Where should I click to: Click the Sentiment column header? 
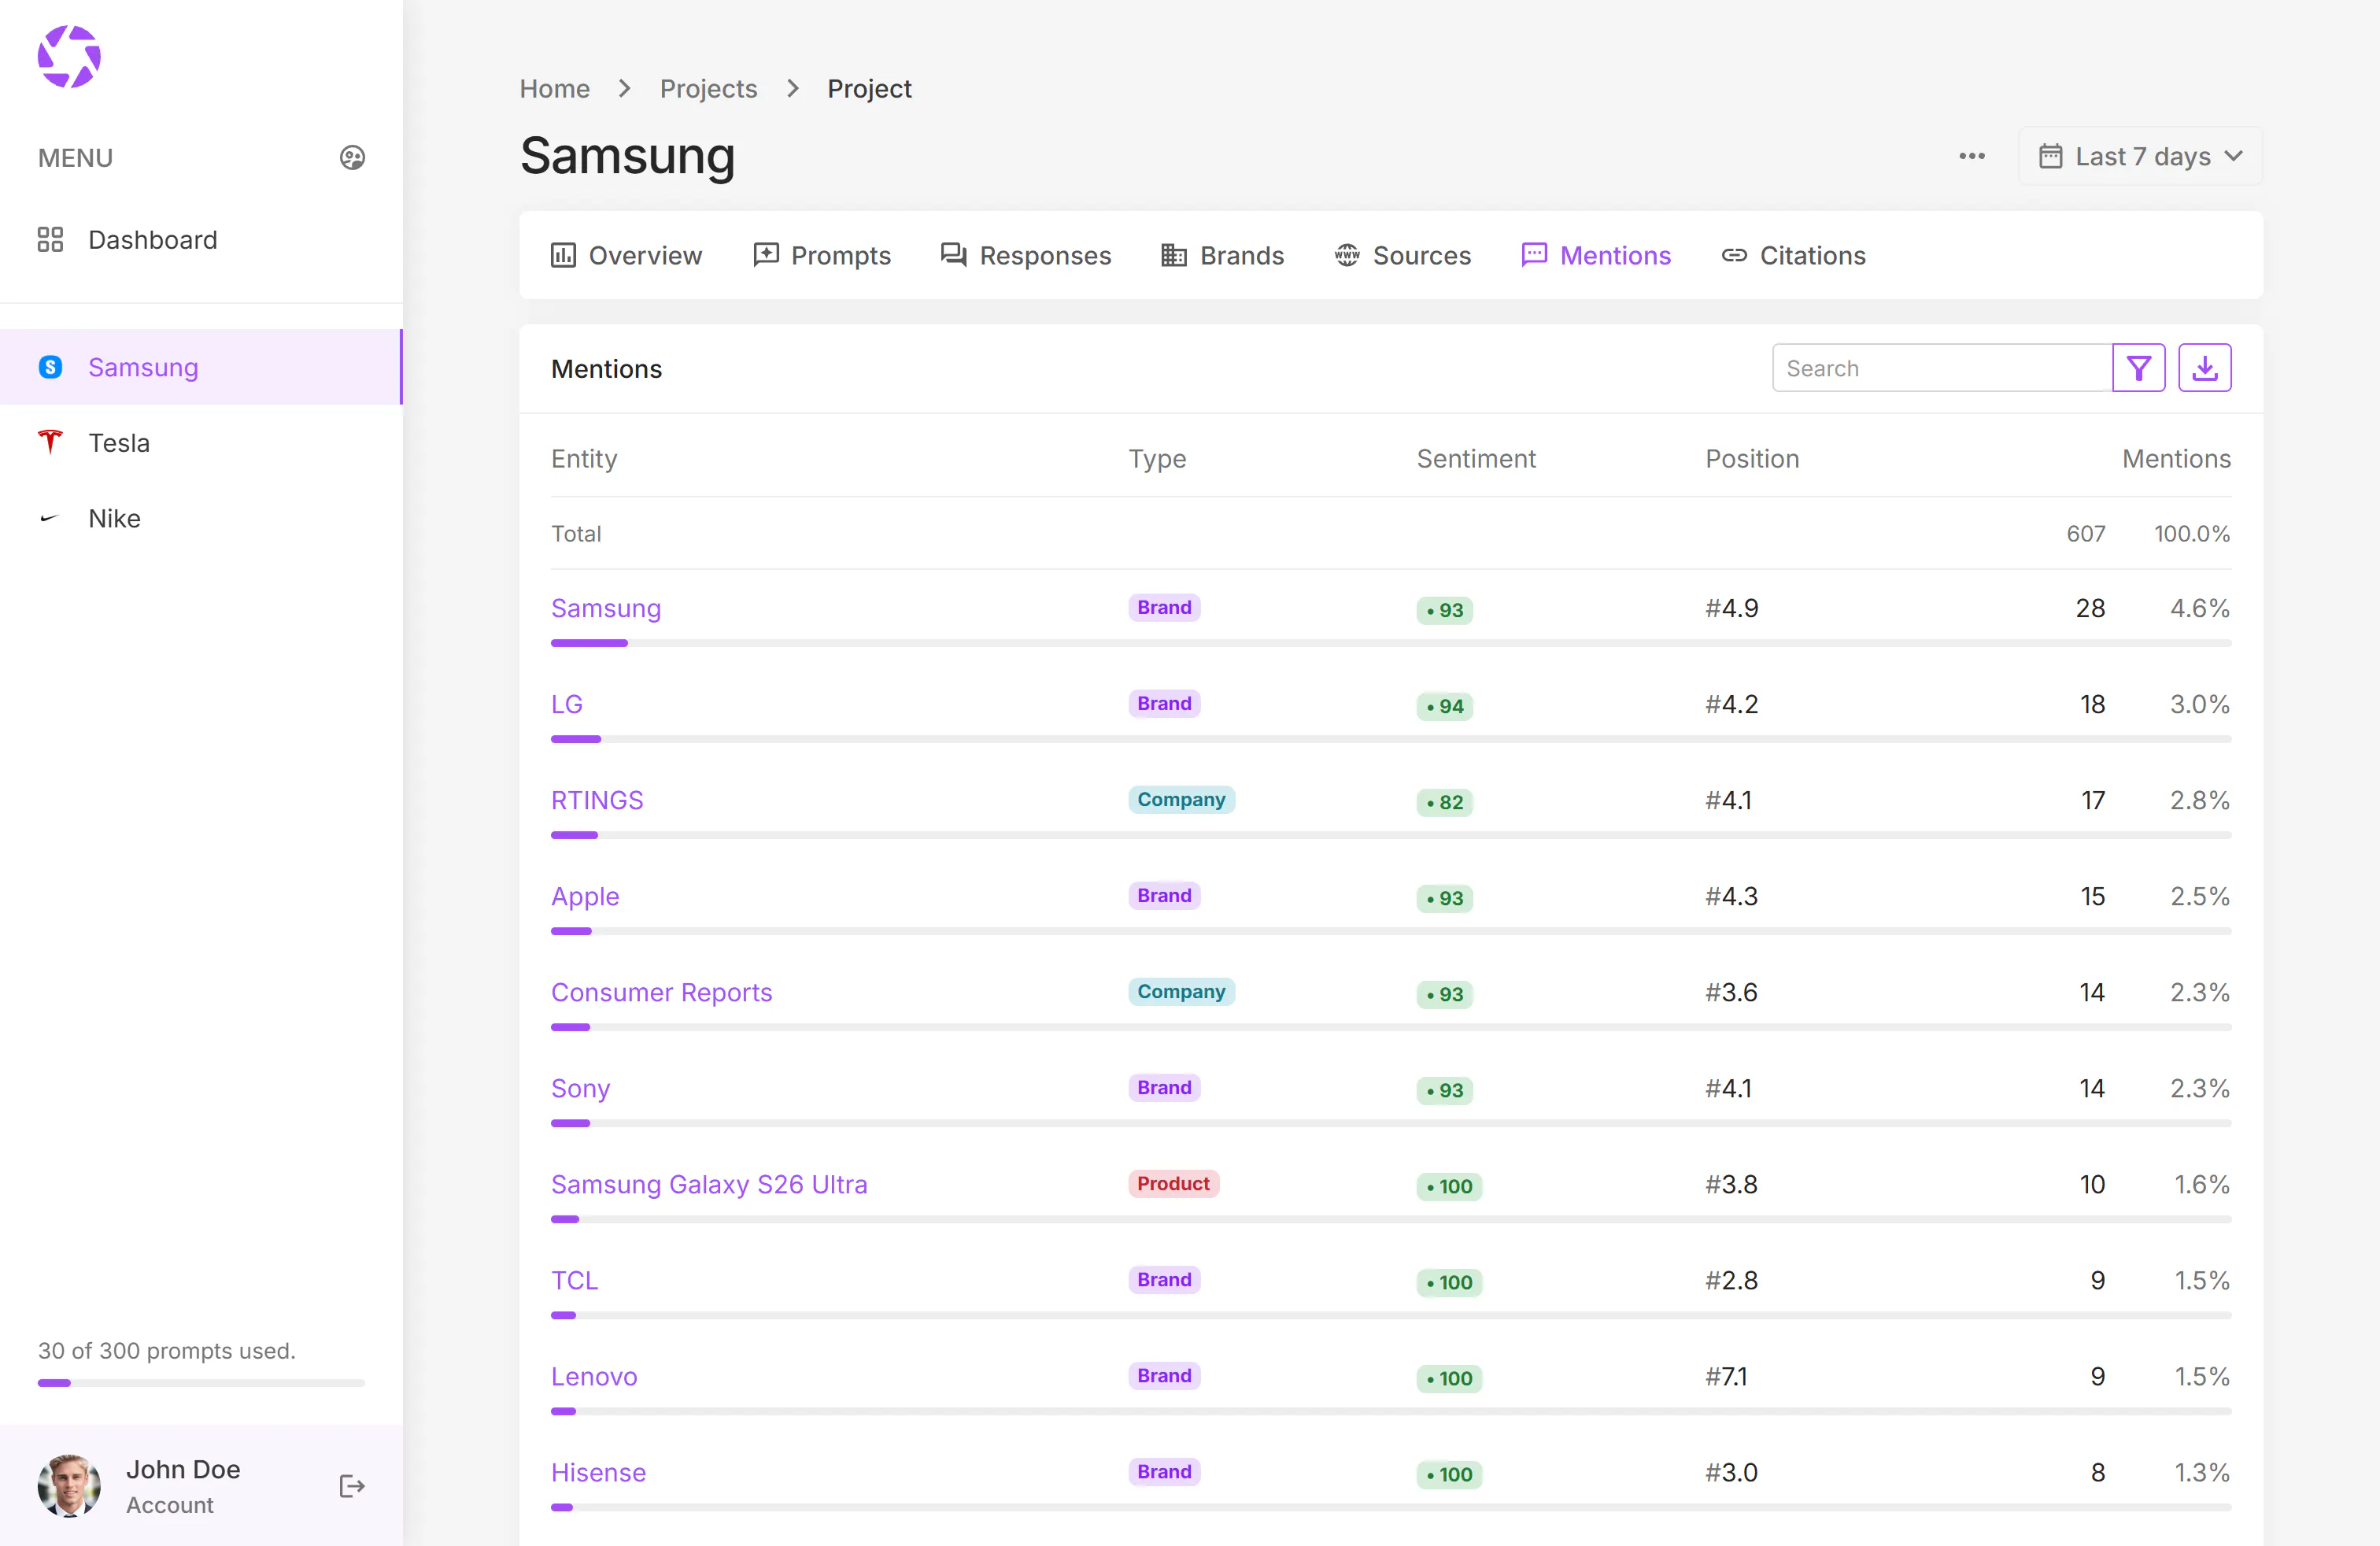[1476, 459]
